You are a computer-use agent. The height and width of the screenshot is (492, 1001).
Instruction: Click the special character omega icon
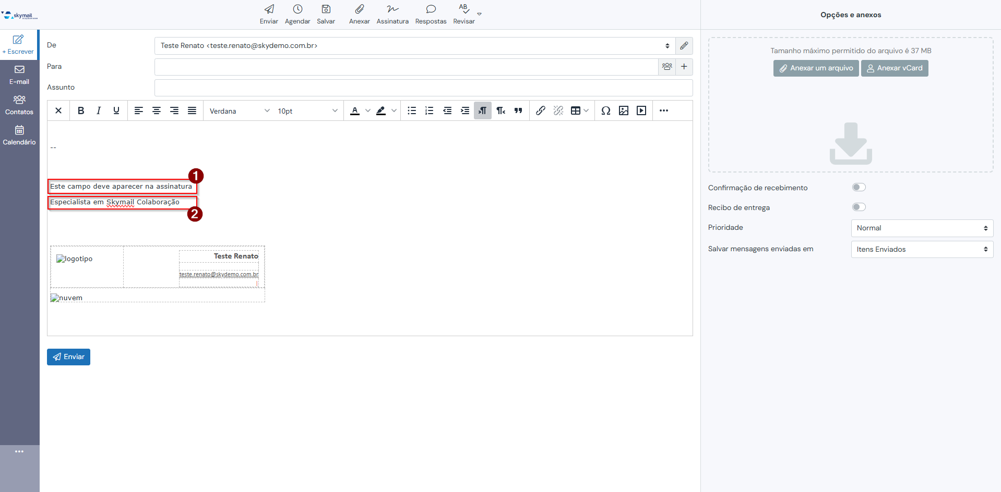(x=605, y=110)
